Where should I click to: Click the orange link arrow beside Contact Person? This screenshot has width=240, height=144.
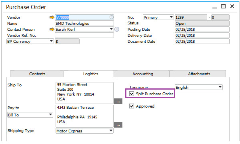pos(52,29)
